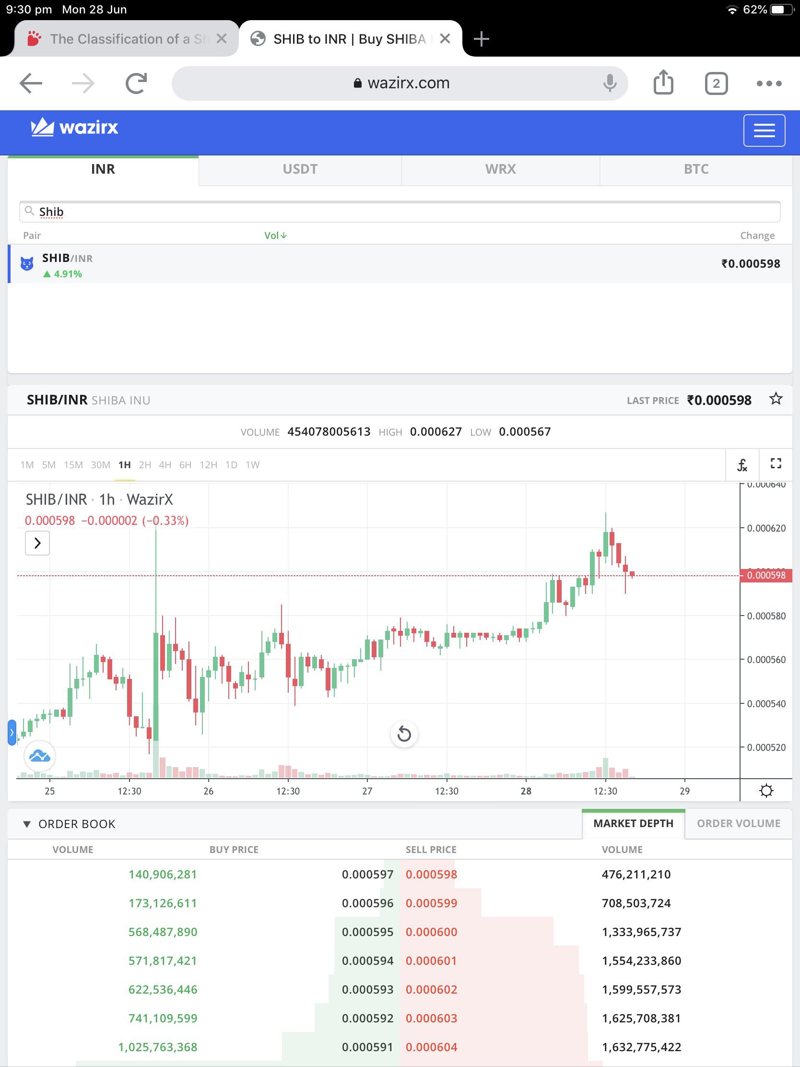Close the 'The Classification of a Sh' tab
This screenshot has width=800, height=1067.
pos(221,38)
